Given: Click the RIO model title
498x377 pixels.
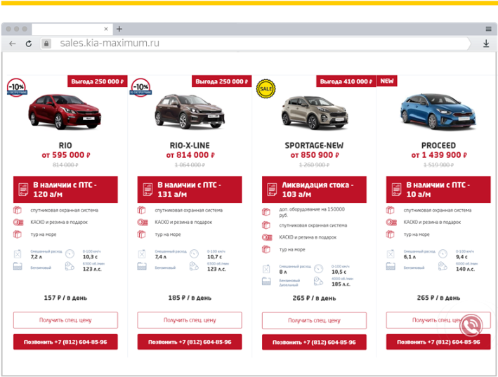Looking at the screenshot, I should click(65, 145).
